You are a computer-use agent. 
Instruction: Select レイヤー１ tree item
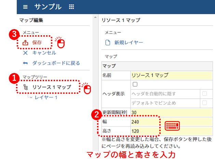pos(46,98)
